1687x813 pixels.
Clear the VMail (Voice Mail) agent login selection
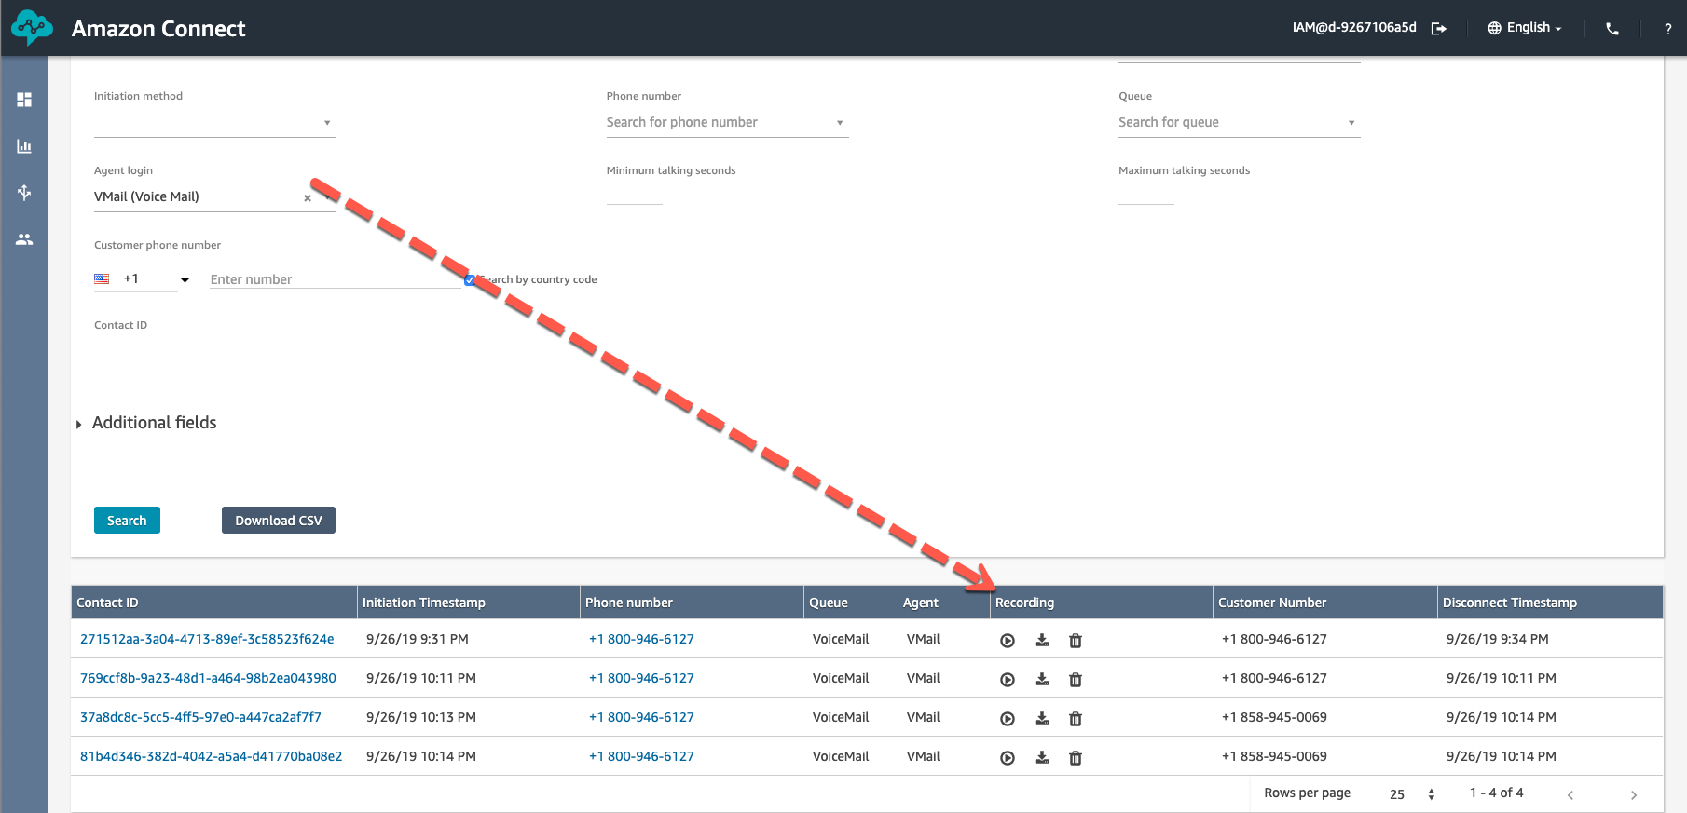tap(308, 198)
